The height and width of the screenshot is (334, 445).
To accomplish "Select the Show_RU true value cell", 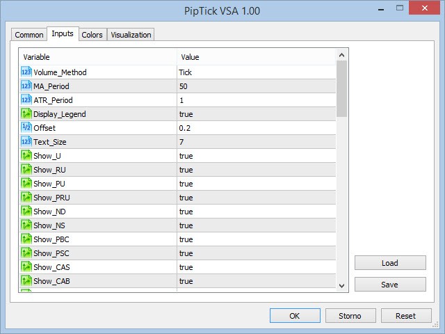I will [x=256, y=170].
